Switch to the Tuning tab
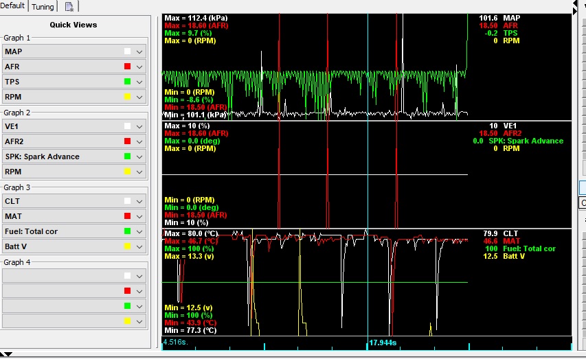The height and width of the screenshot is (359, 586). point(43,7)
